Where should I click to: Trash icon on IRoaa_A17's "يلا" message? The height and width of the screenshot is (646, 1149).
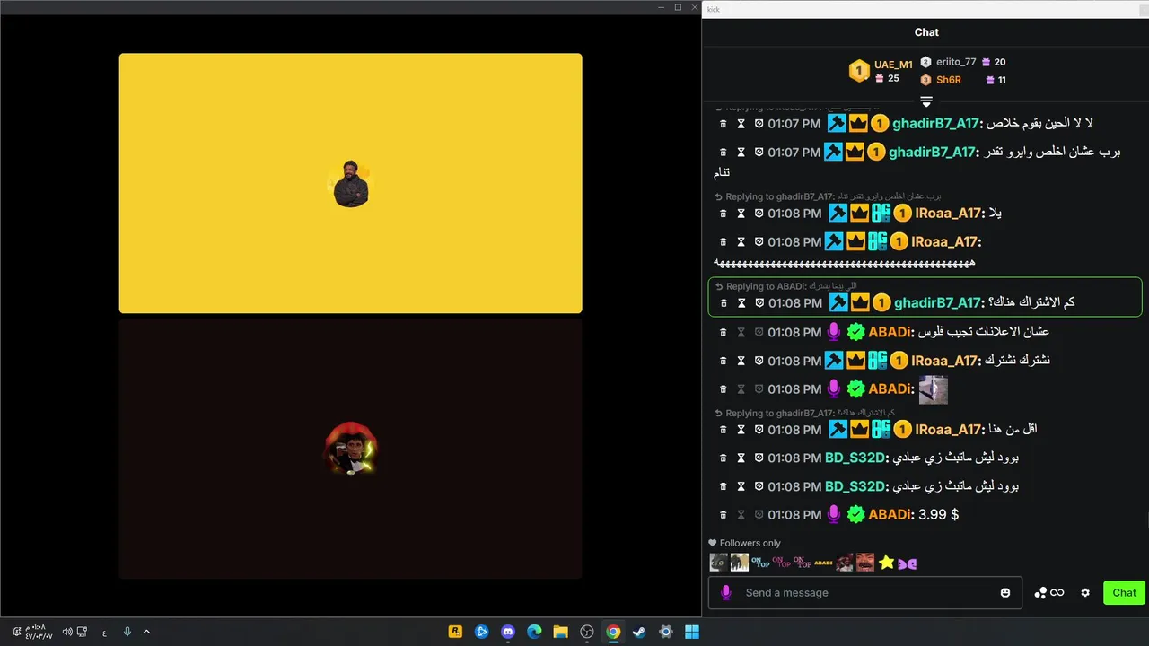(x=724, y=214)
